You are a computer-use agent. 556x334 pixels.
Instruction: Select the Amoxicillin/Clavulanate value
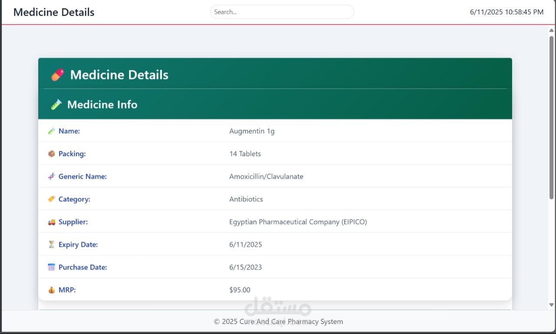pyautogui.click(x=266, y=176)
